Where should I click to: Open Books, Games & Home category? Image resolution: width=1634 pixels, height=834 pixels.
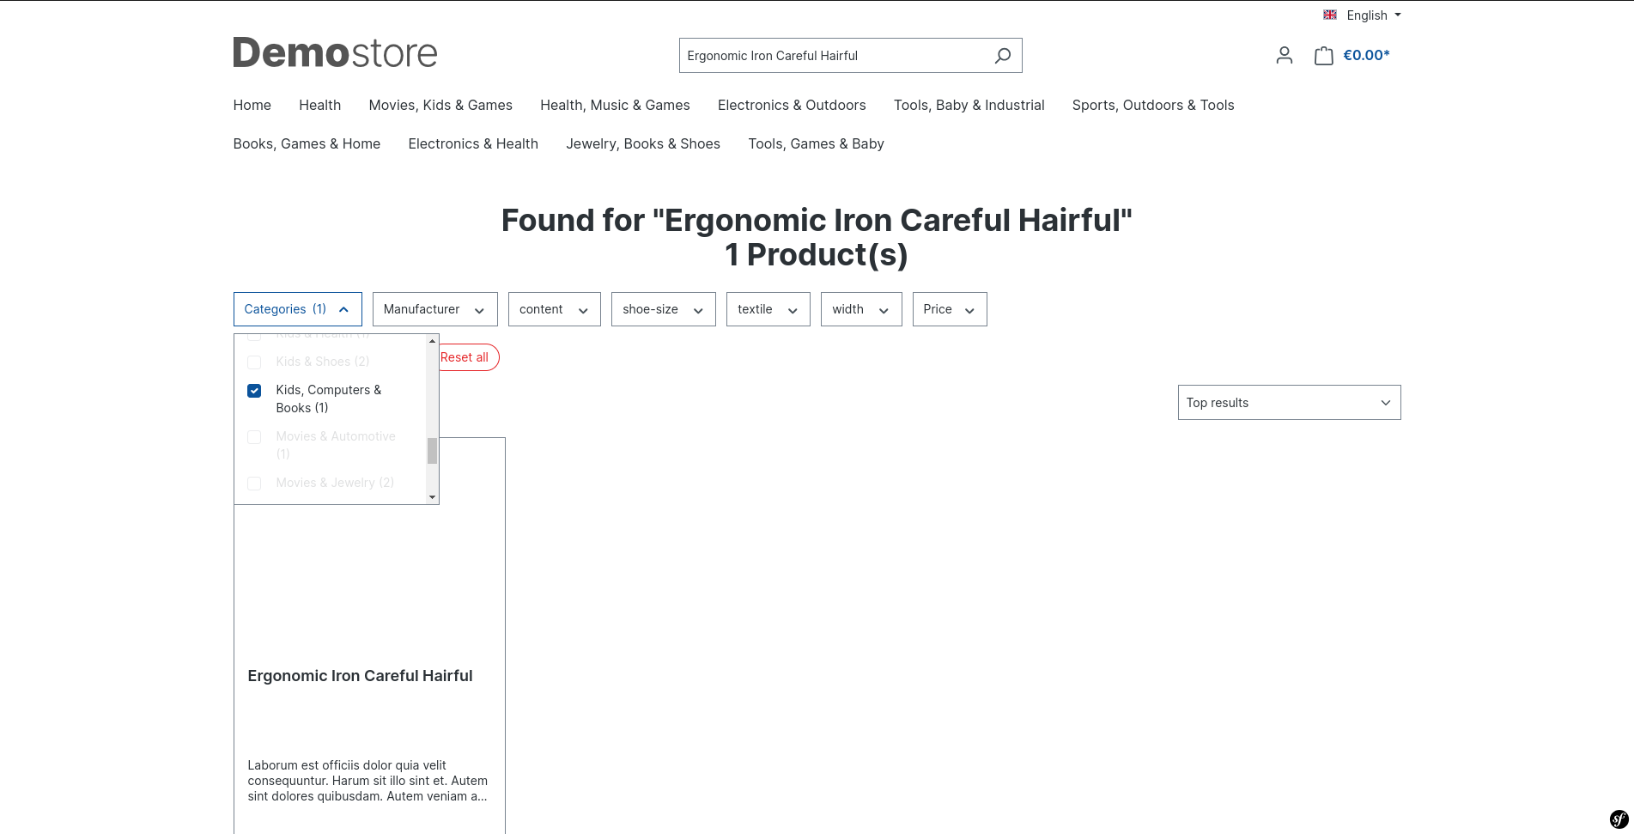pos(307,143)
